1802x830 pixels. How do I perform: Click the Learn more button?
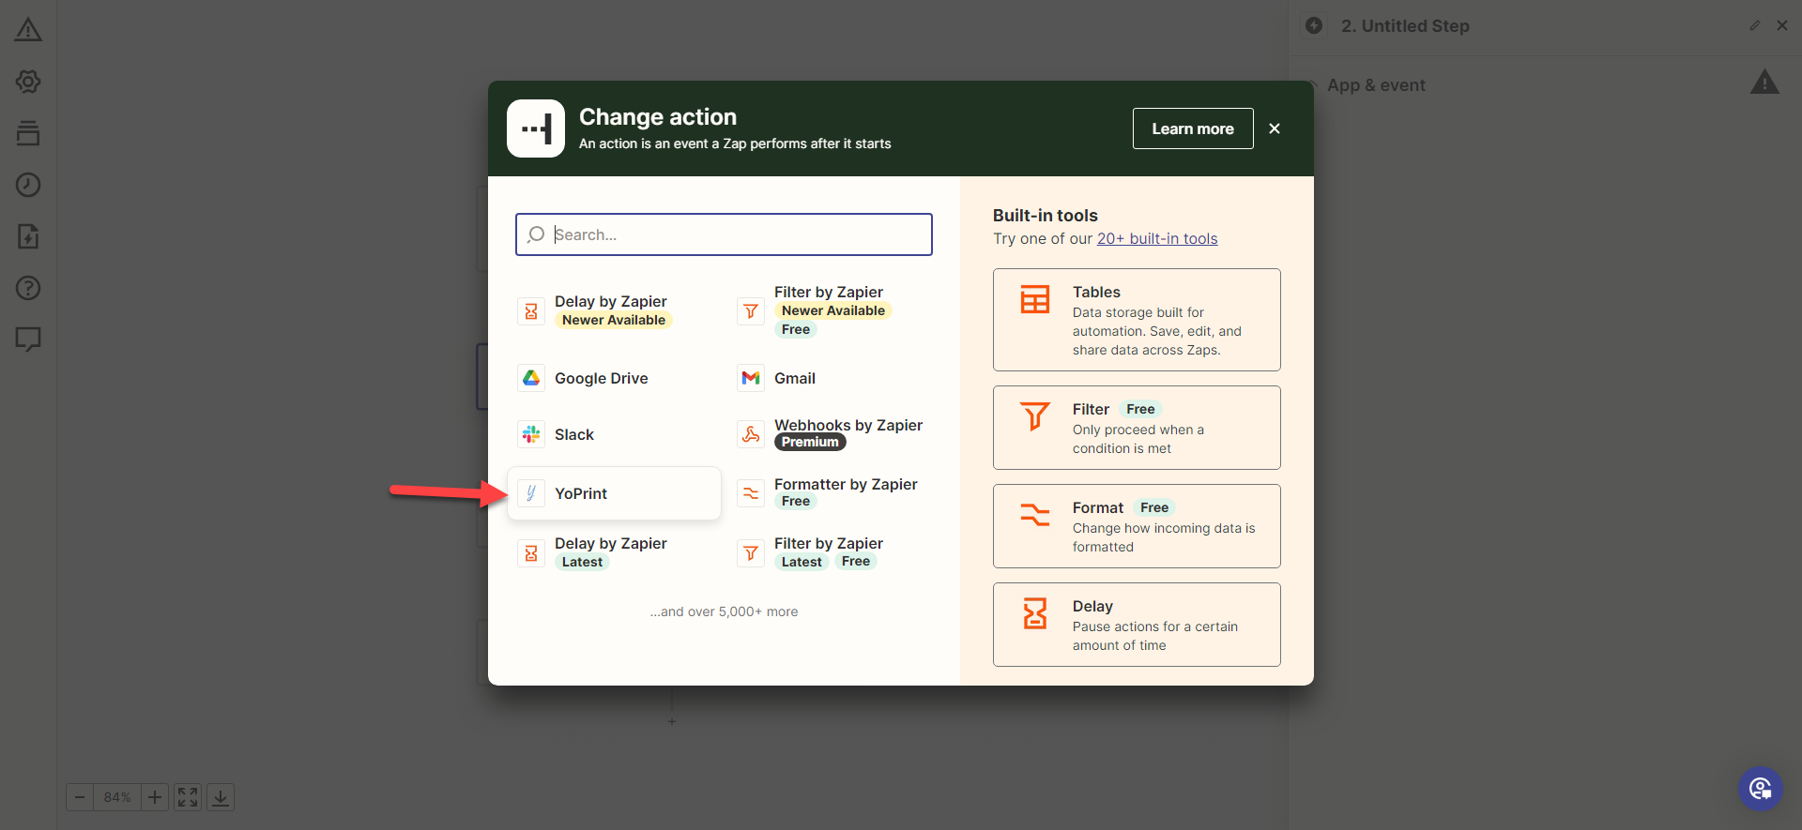(1193, 128)
